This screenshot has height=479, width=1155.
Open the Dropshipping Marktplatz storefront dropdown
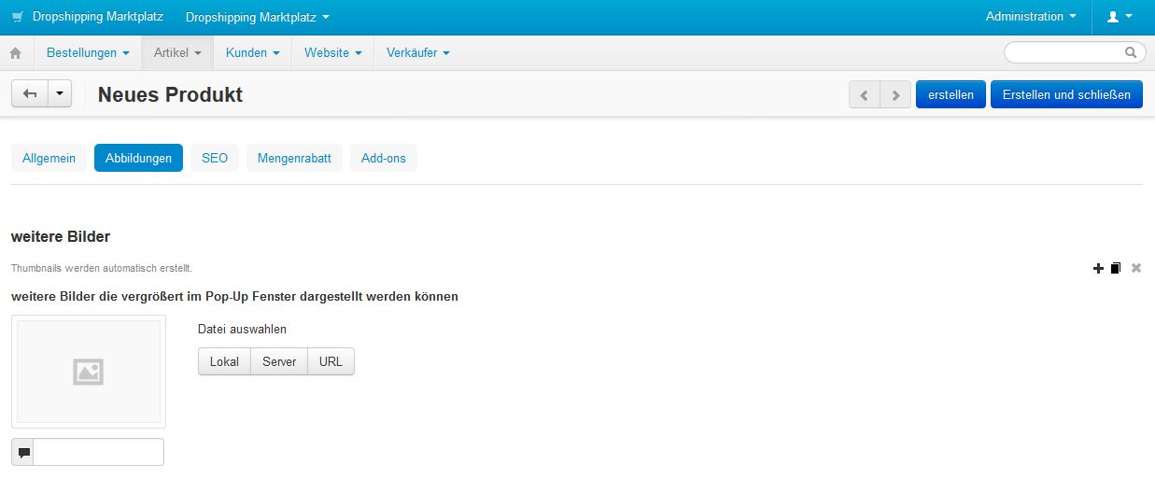click(258, 17)
